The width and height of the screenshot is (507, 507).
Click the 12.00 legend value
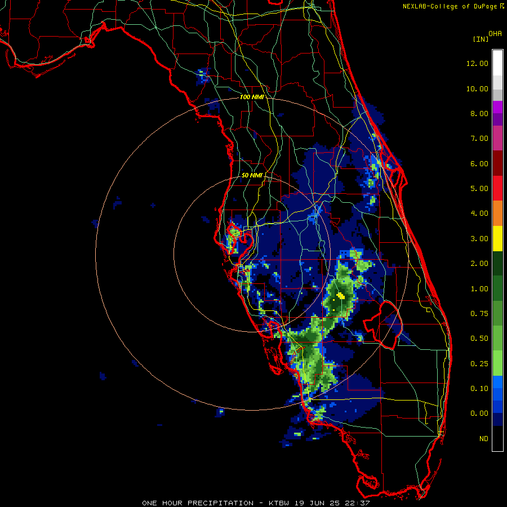(477, 63)
